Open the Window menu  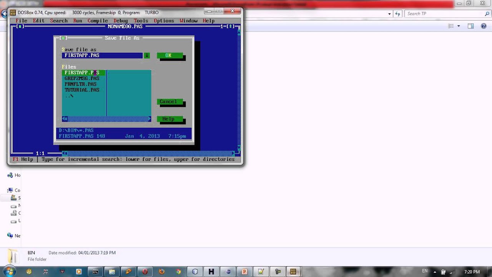click(188, 21)
